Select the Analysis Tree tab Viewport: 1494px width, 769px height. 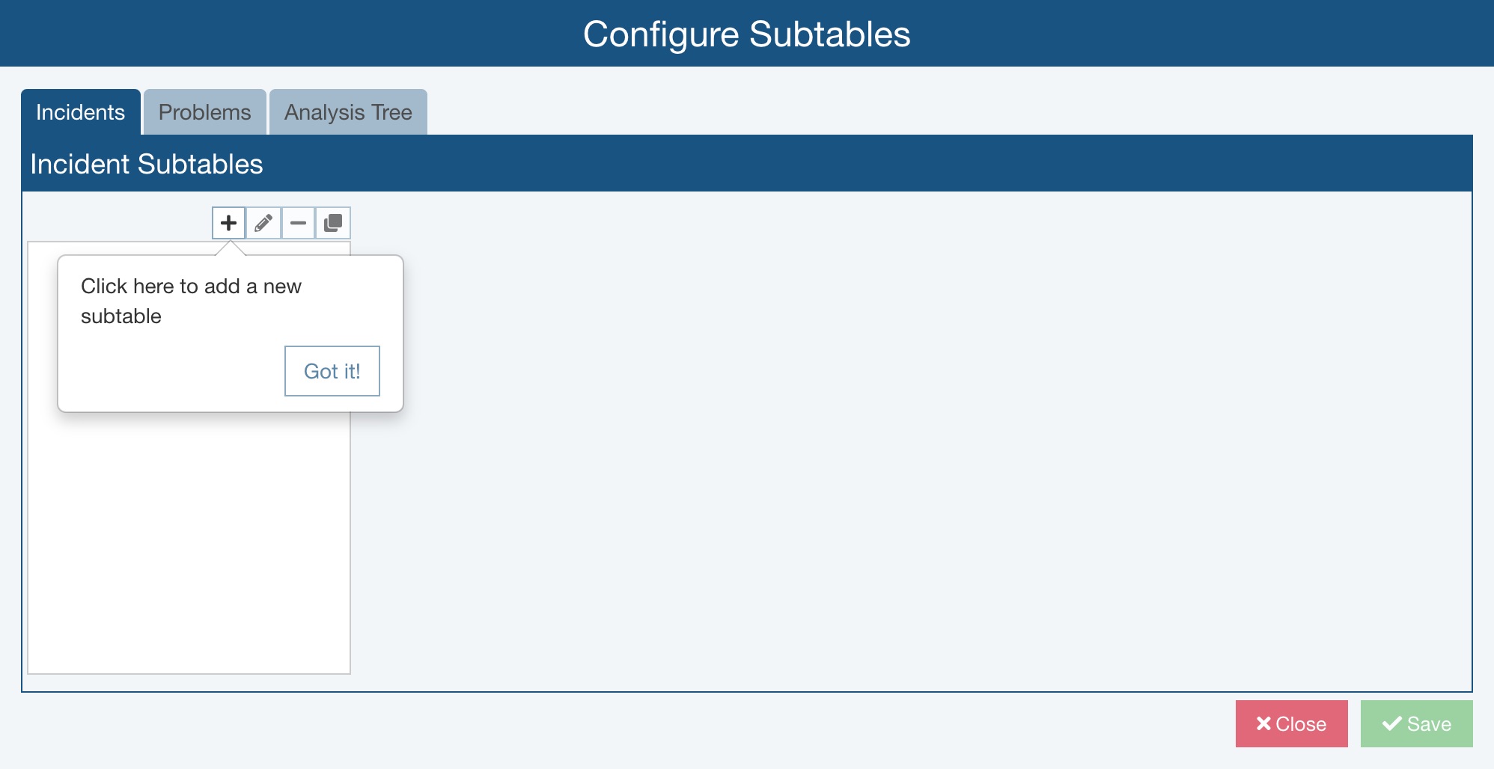348,112
